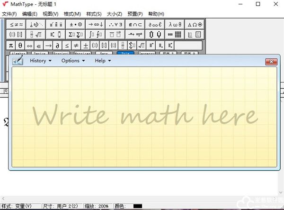Viewport: 284px width, 210px height.
Task: Insert the not-equal symbol
Action: click(x=76, y=46)
